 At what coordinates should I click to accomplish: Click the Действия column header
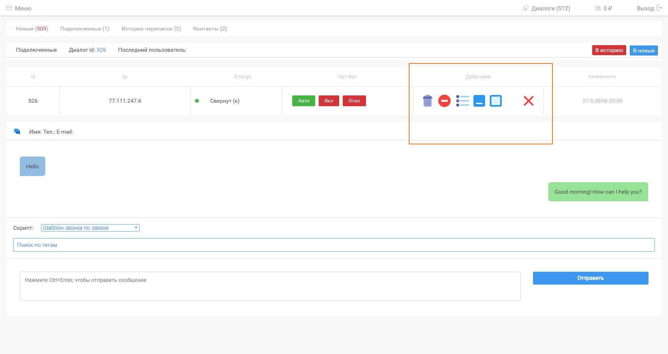point(478,76)
